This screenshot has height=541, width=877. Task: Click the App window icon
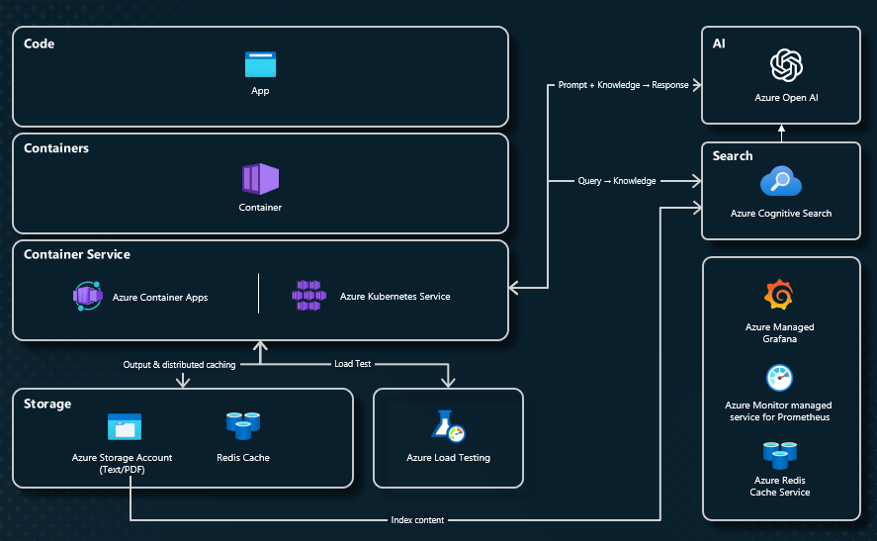coord(260,64)
